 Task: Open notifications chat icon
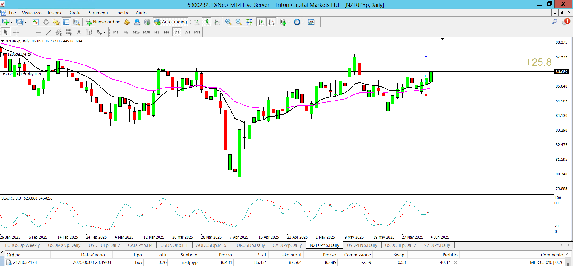click(566, 22)
